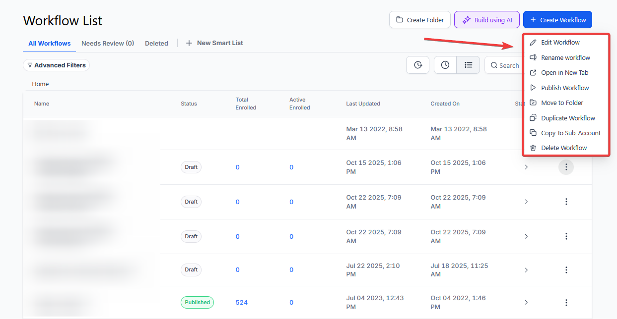
Task: Click the clock history view icon
Action: pos(445,65)
